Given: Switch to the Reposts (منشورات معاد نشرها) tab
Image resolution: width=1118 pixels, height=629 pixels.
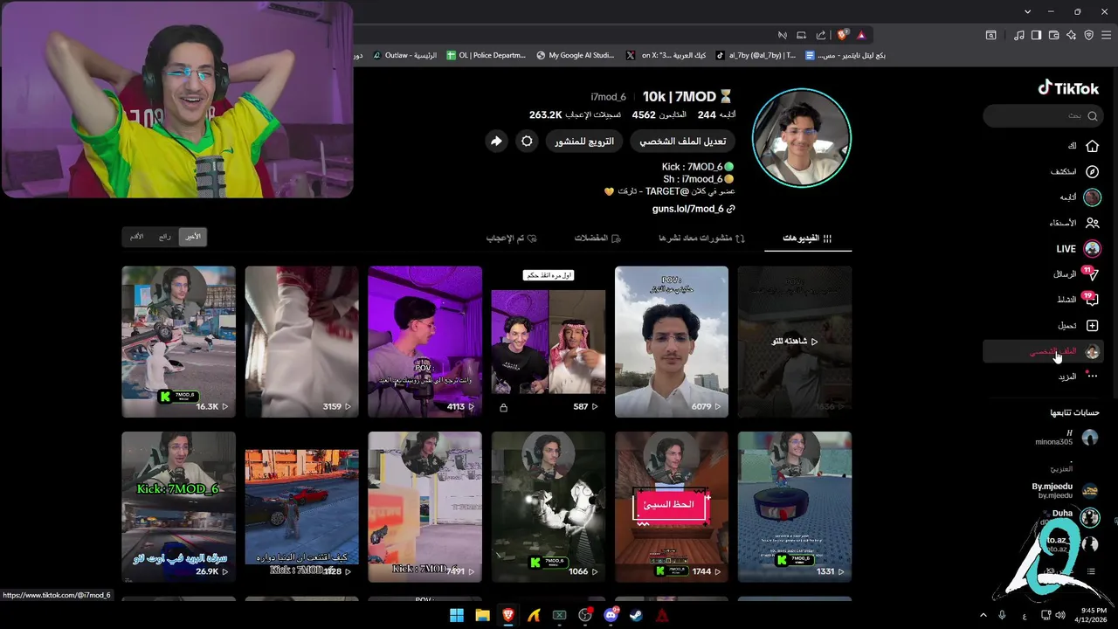Looking at the screenshot, I should tap(701, 238).
